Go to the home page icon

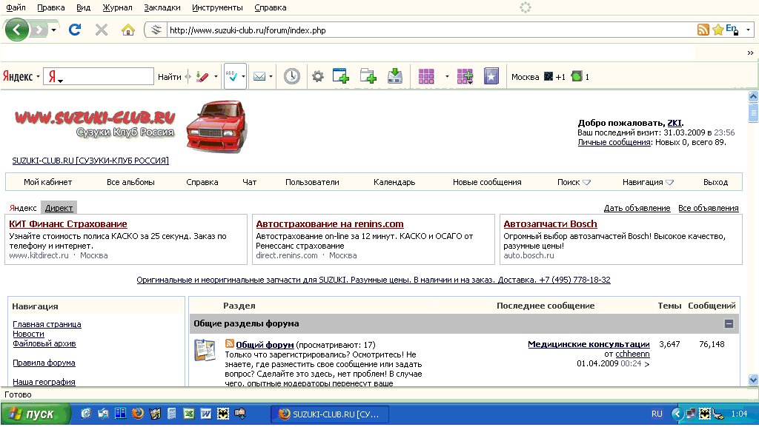(x=128, y=30)
